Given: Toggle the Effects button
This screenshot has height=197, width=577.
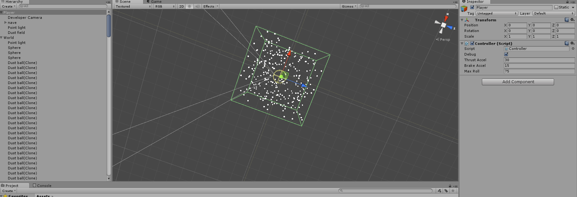Looking at the screenshot, I should click(208, 6).
